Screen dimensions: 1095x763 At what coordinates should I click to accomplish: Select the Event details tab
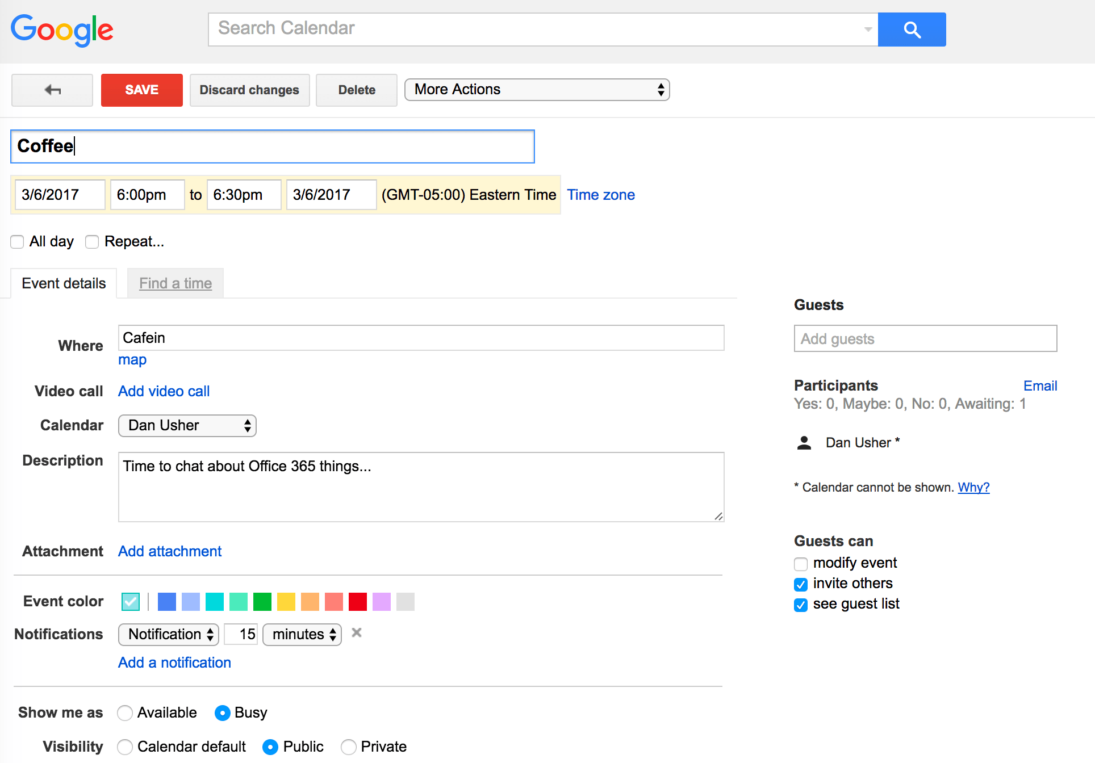pos(64,283)
